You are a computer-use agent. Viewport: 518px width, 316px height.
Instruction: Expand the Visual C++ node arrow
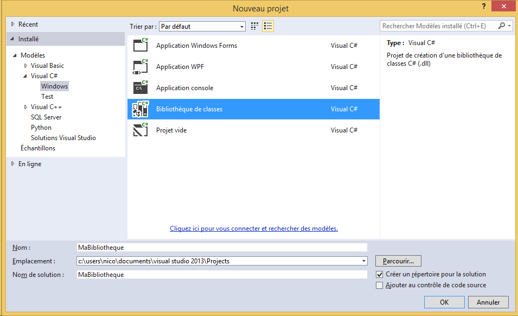pos(26,107)
